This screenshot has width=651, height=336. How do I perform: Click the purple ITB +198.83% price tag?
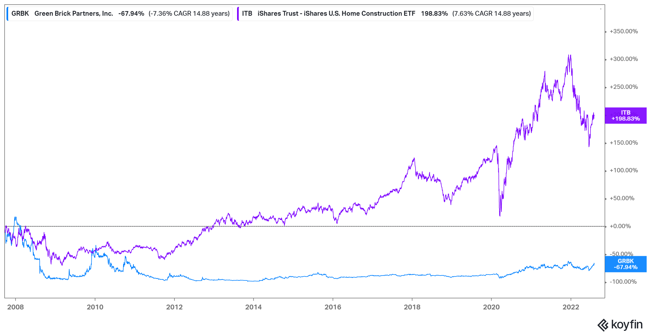pyautogui.click(x=626, y=115)
